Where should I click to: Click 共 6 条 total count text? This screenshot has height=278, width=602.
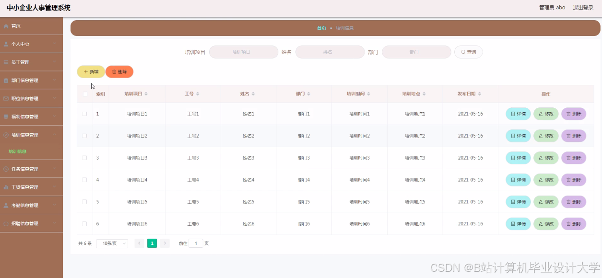85,243
